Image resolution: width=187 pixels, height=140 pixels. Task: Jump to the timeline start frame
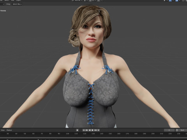(x=84, y=130)
